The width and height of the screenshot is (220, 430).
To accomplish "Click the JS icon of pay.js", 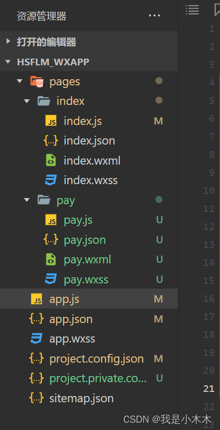I will (51, 220).
